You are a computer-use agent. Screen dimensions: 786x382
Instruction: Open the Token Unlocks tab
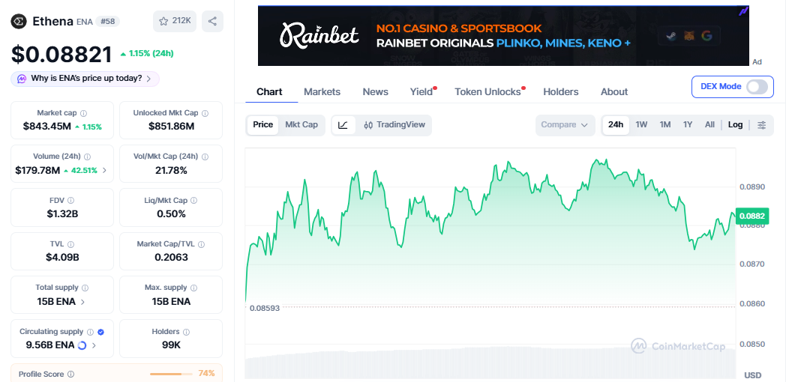click(x=487, y=91)
